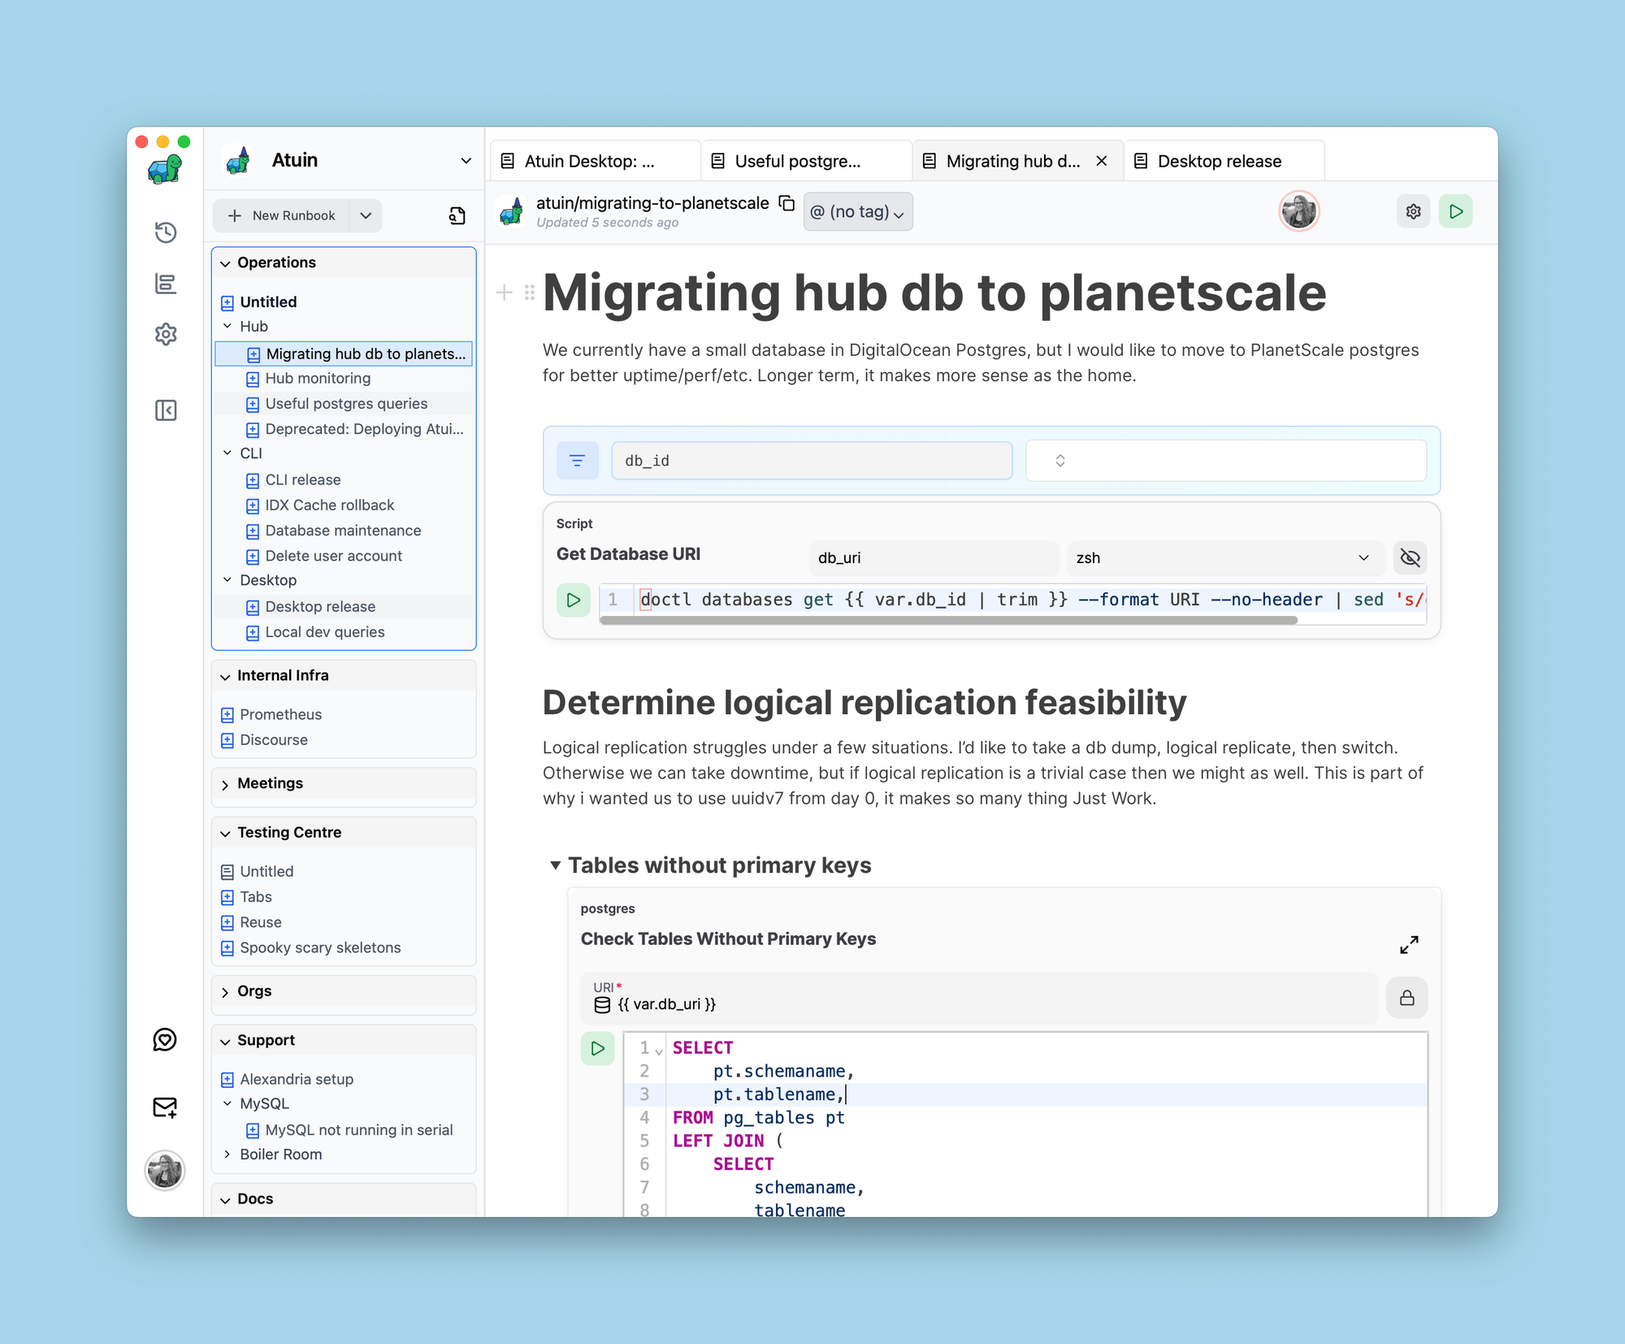Click the settings gear in the left sidebar
1625x1344 pixels.
coord(166,334)
